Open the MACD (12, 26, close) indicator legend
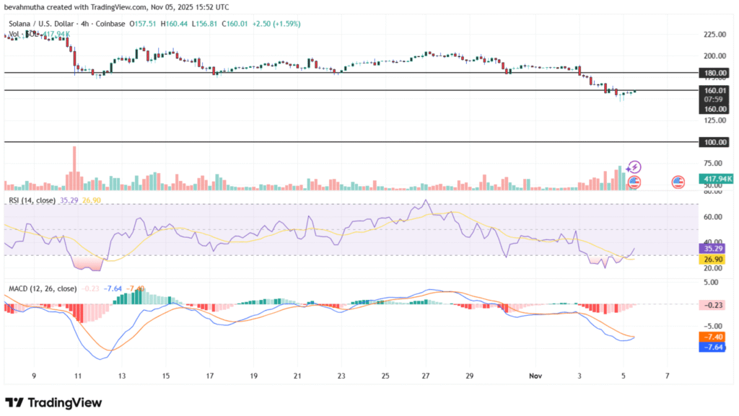Viewport: 739px width, 416px height. pos(43,288)
